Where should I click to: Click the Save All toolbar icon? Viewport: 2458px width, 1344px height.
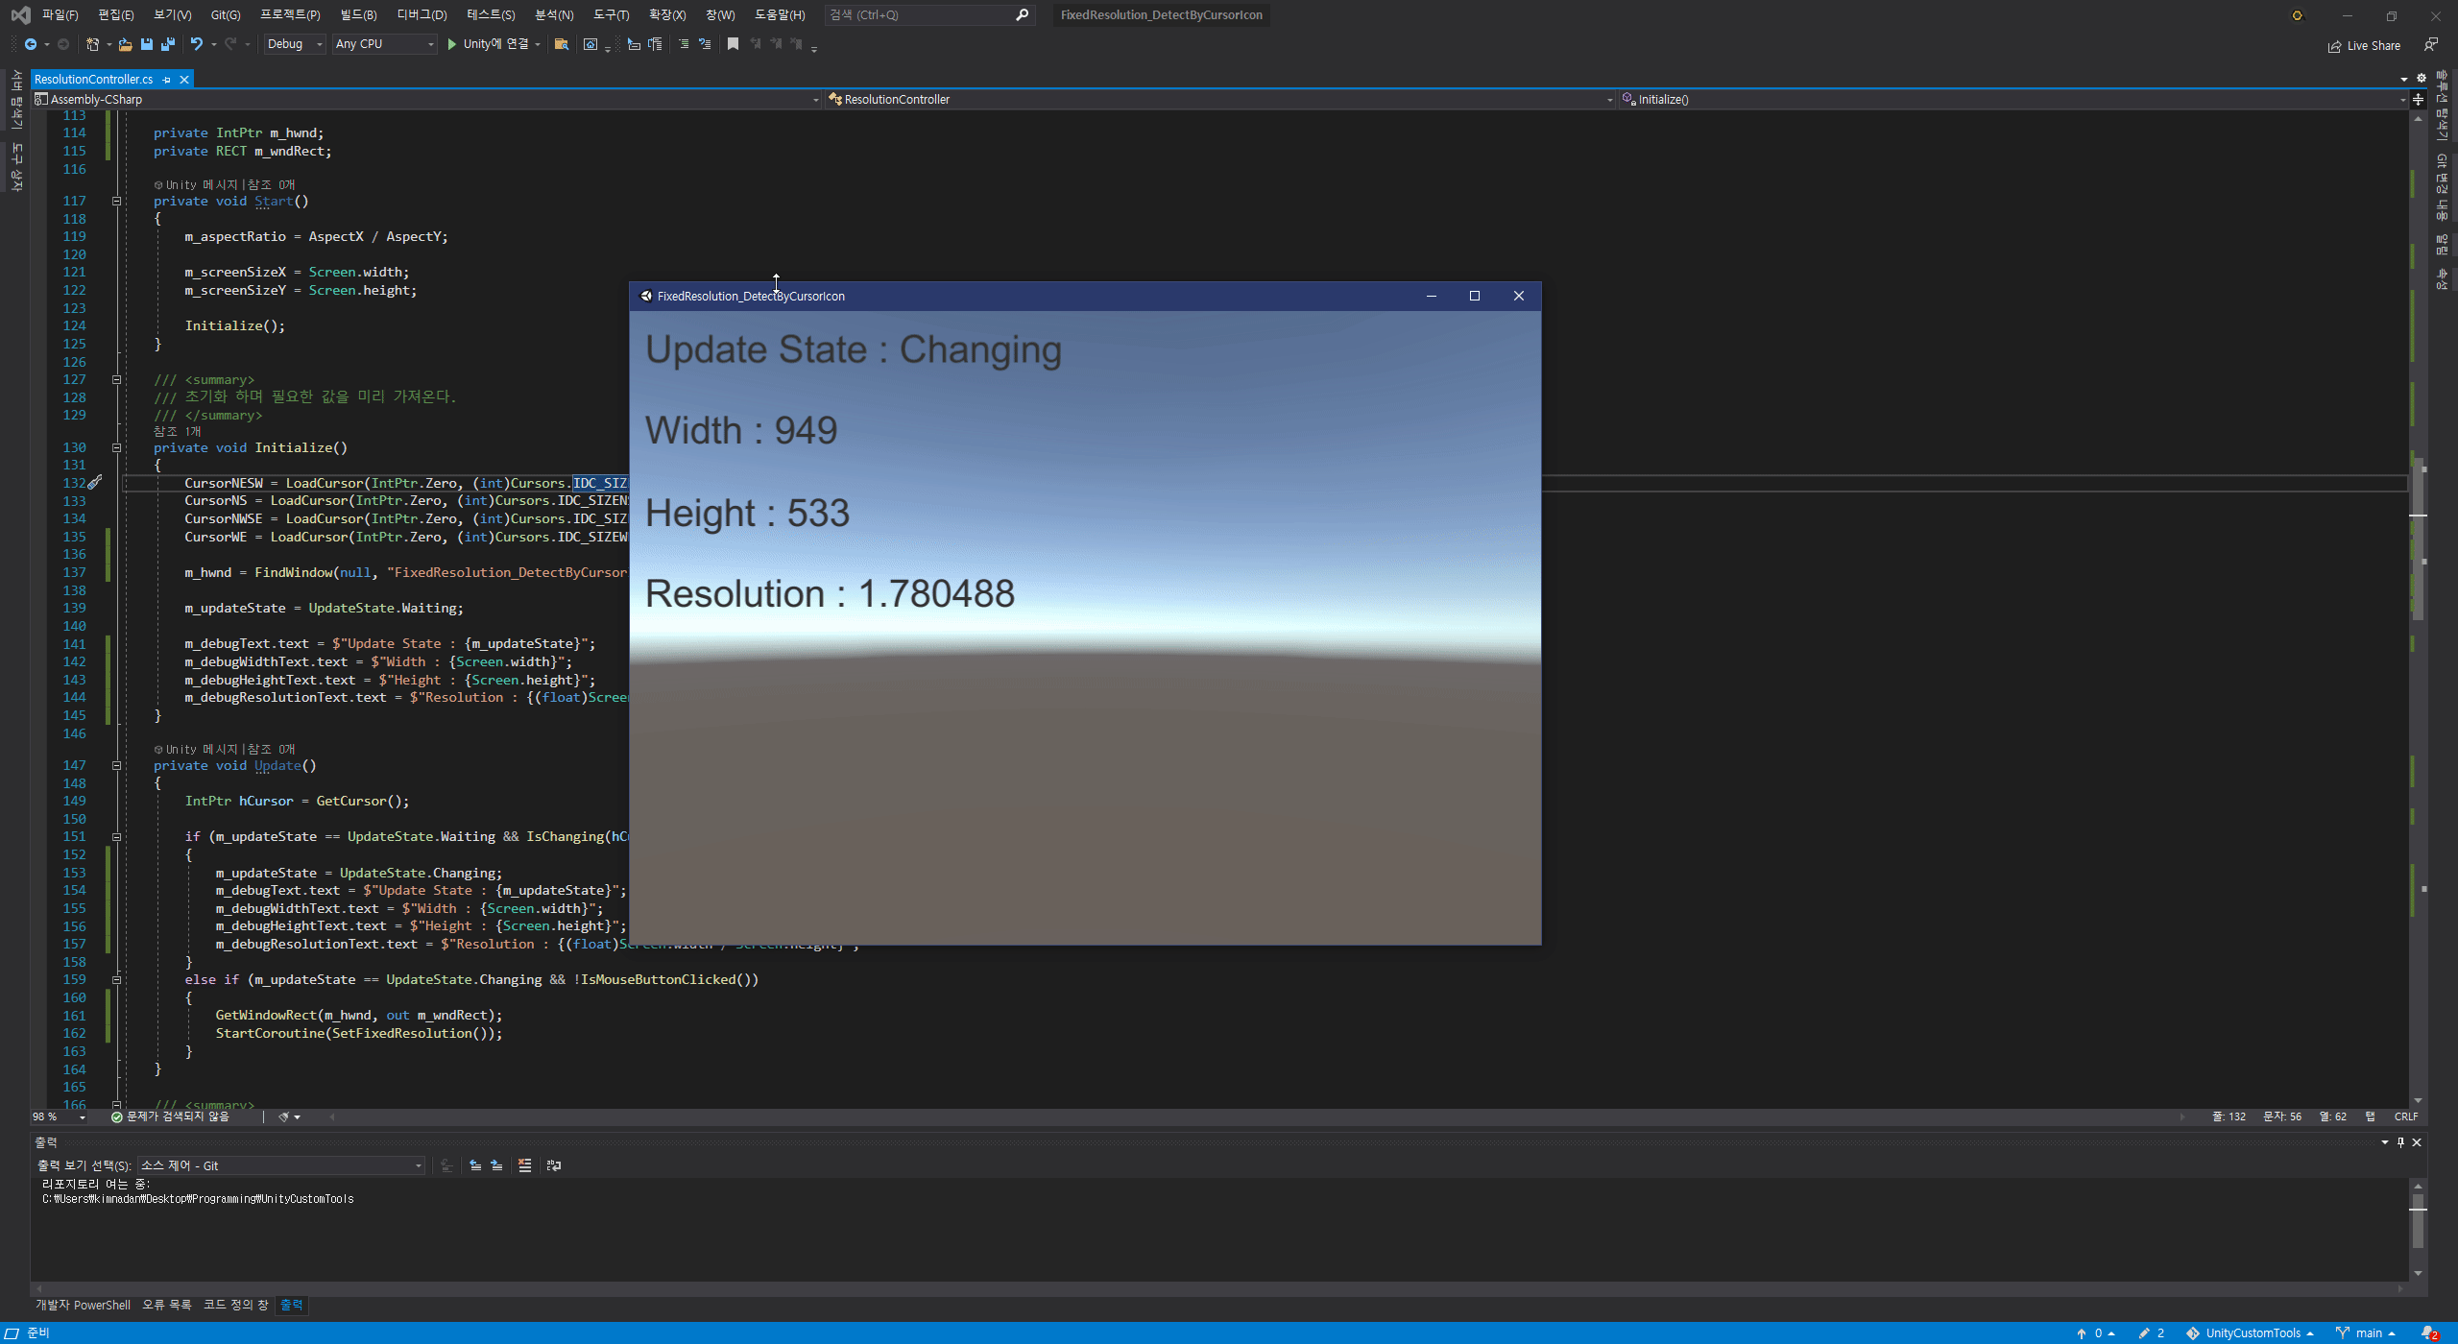coord(168,44)
